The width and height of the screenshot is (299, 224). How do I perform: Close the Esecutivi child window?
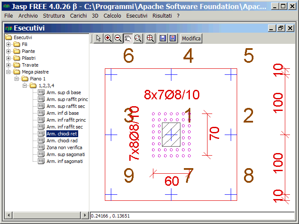(x=290, y=28)
